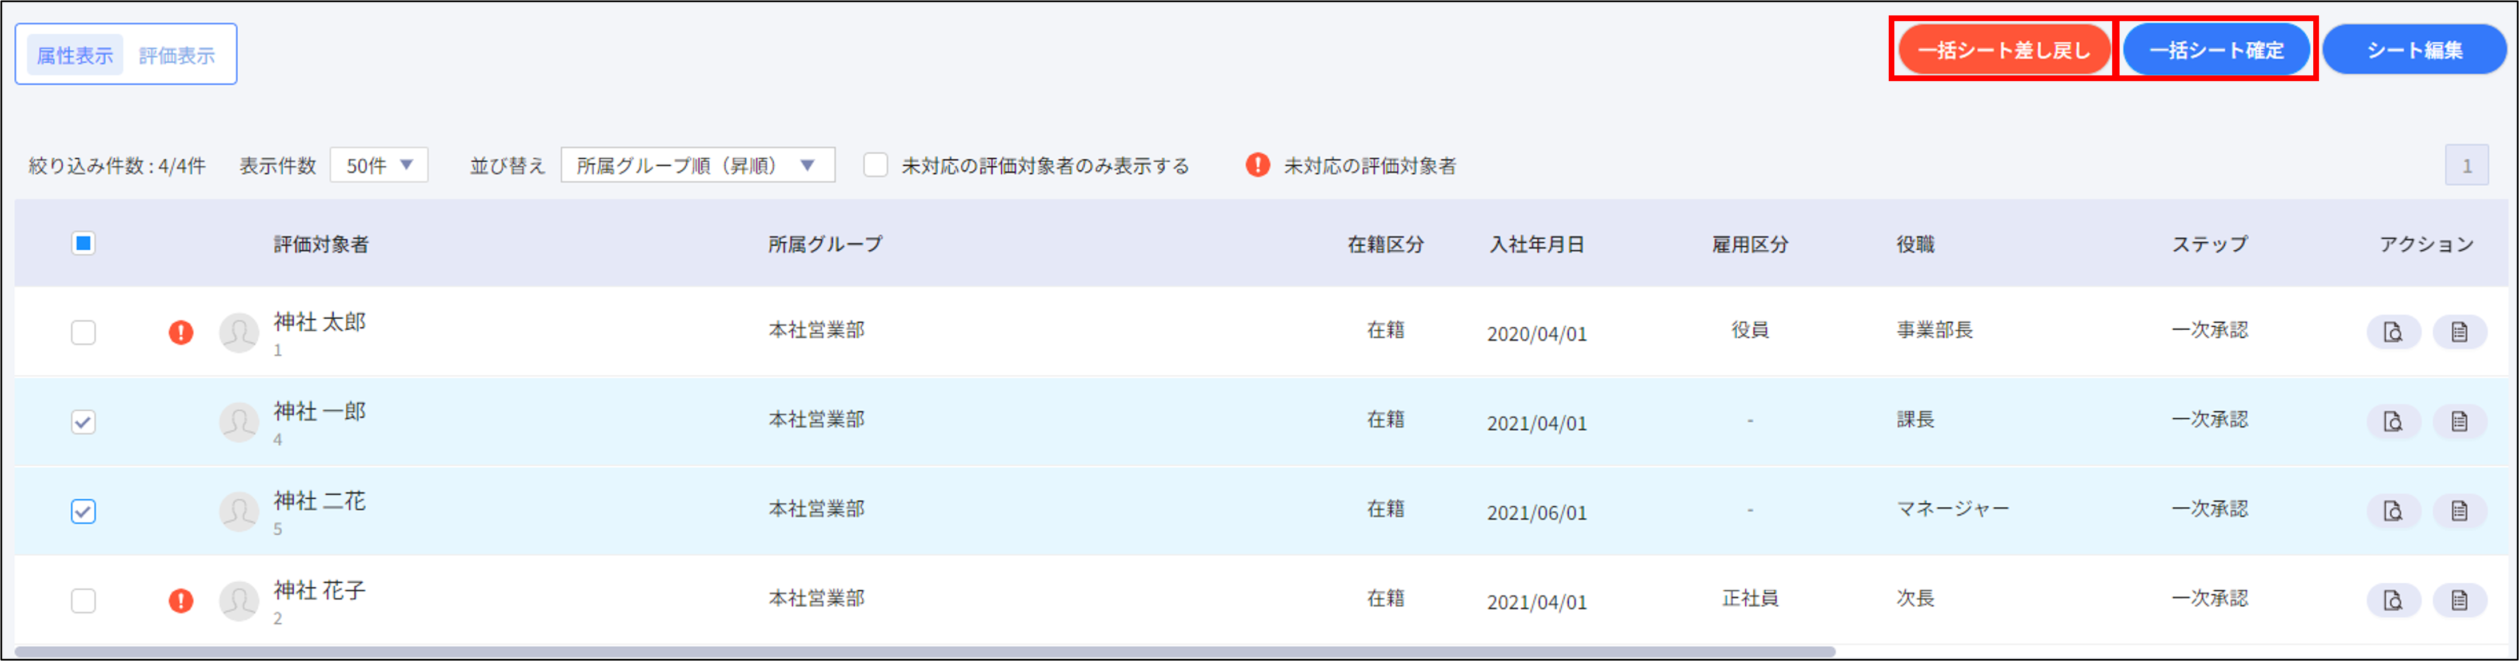
Task: Open the sheet preview icon for 神社二花
Action: point(2393,510)
